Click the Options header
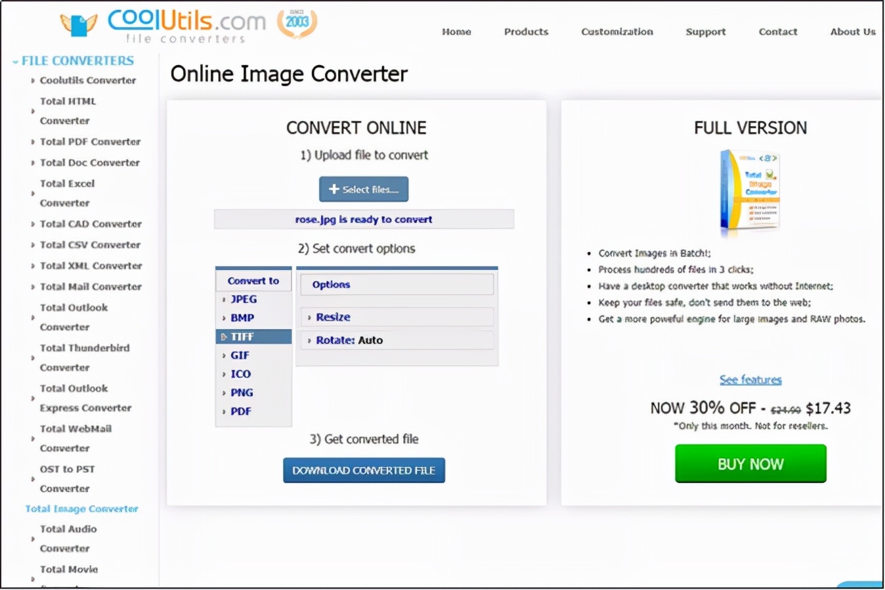Image resolution: width=885 pixels, height=590 pixels. pyautogui.click(x=397, y=284)
